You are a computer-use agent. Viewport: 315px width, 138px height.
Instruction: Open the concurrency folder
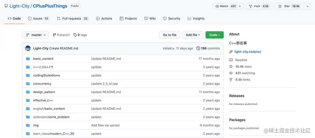(x=42, y=83)
